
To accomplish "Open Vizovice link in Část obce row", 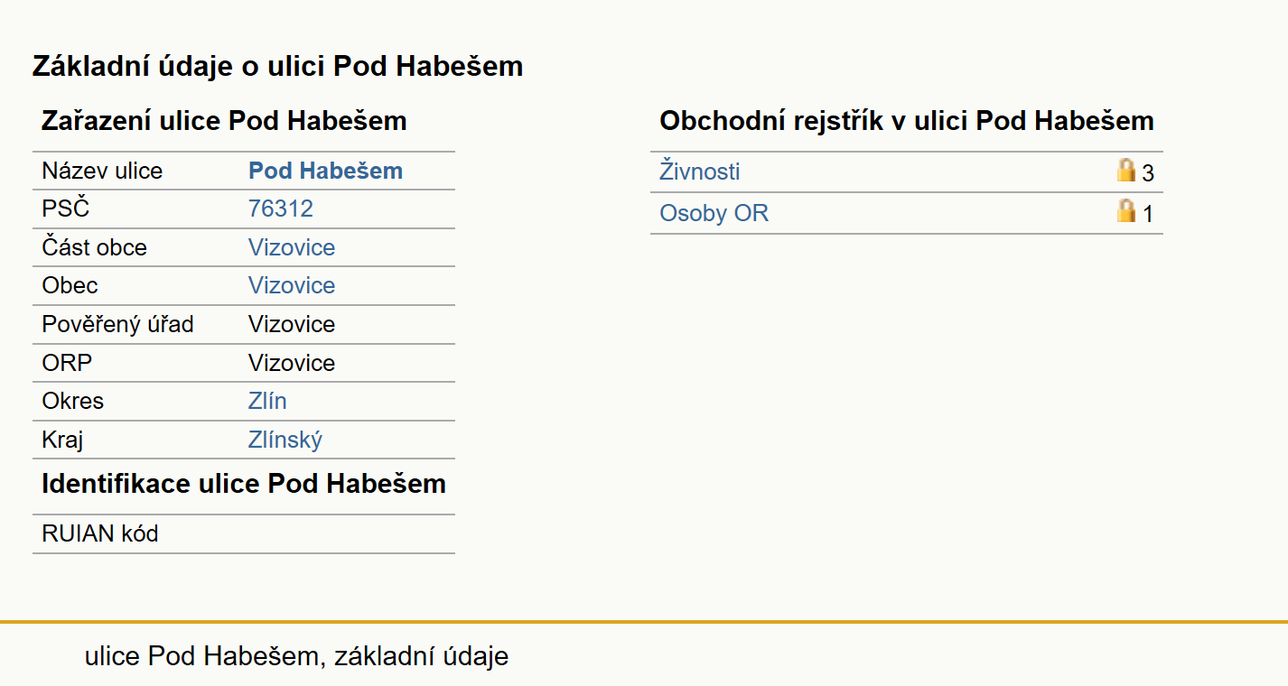I will pos(292,247).
